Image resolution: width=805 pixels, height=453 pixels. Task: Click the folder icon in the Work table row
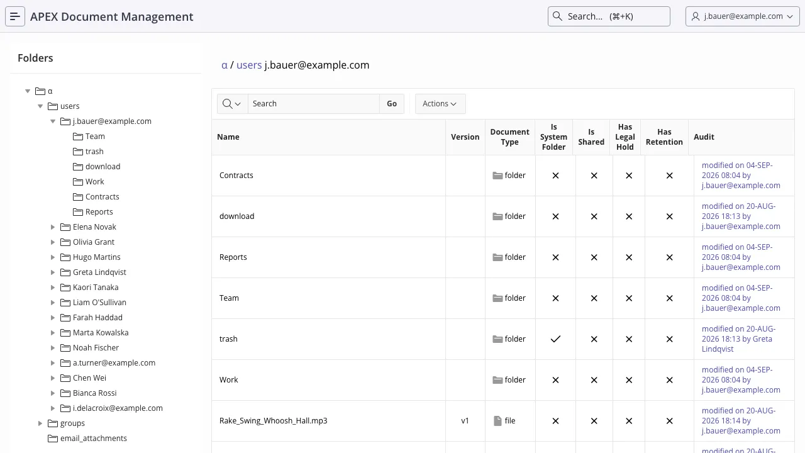point(497,380)
